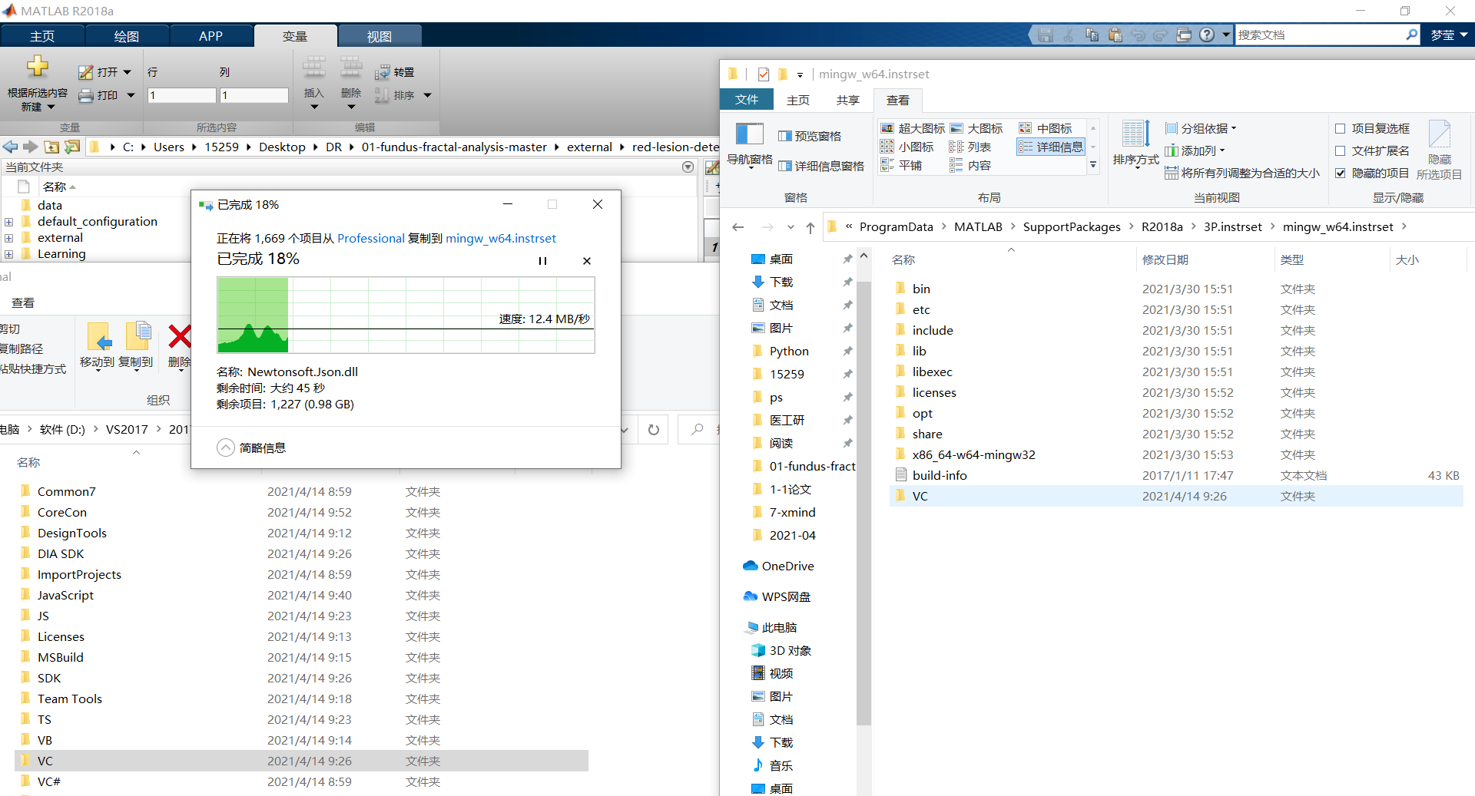This screenshot has height=796, width=1475.
Task: Click the MATLAB 删除 delete-rows icon
Action: [x=351, y=68]
